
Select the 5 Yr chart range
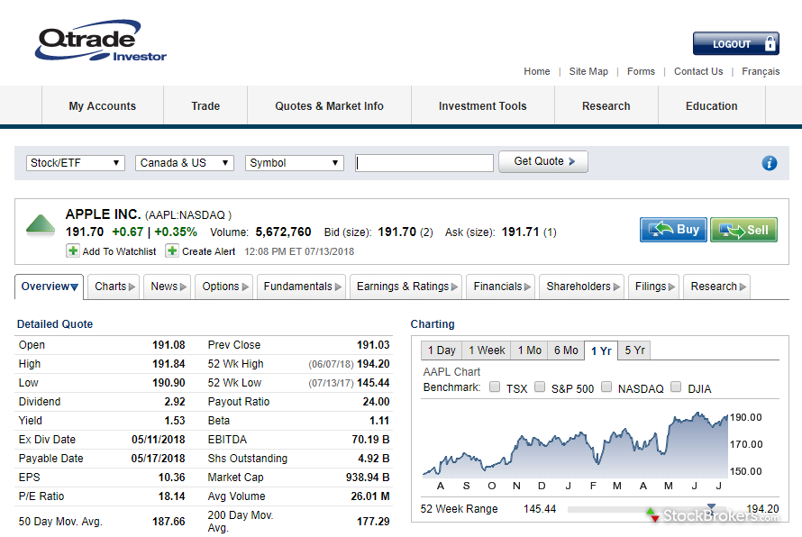tap(634, 350)
